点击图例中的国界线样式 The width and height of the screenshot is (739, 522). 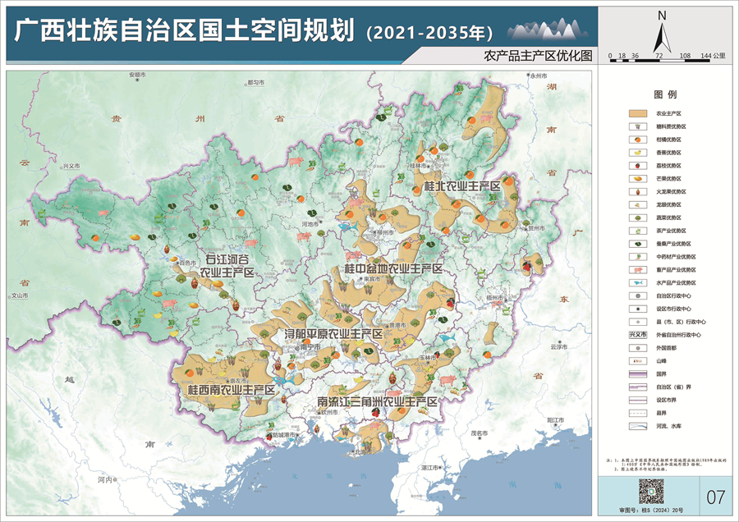click(x=636, y=373)
